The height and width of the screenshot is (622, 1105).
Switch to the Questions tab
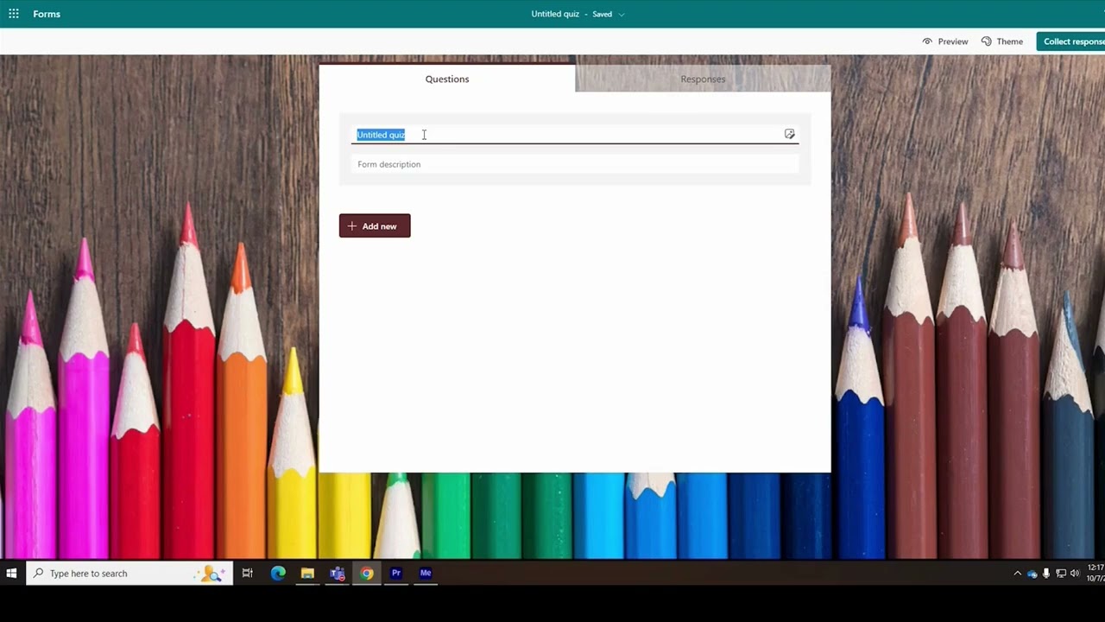point(447,79)
